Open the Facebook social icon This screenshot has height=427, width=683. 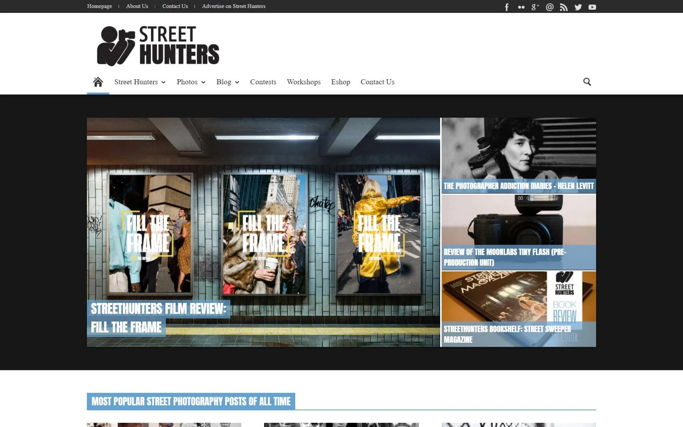tap(507, 7)
